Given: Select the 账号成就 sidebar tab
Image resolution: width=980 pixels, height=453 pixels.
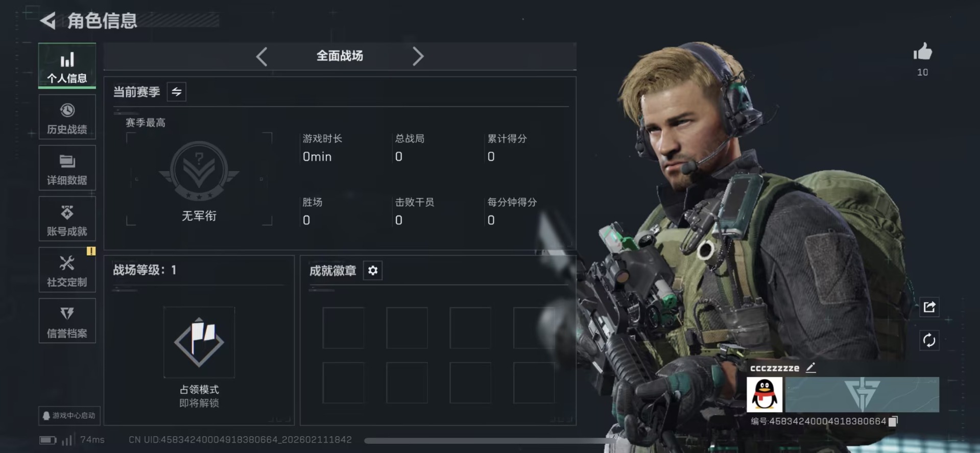Looking at the screenshot, I should tap(67, 219).
